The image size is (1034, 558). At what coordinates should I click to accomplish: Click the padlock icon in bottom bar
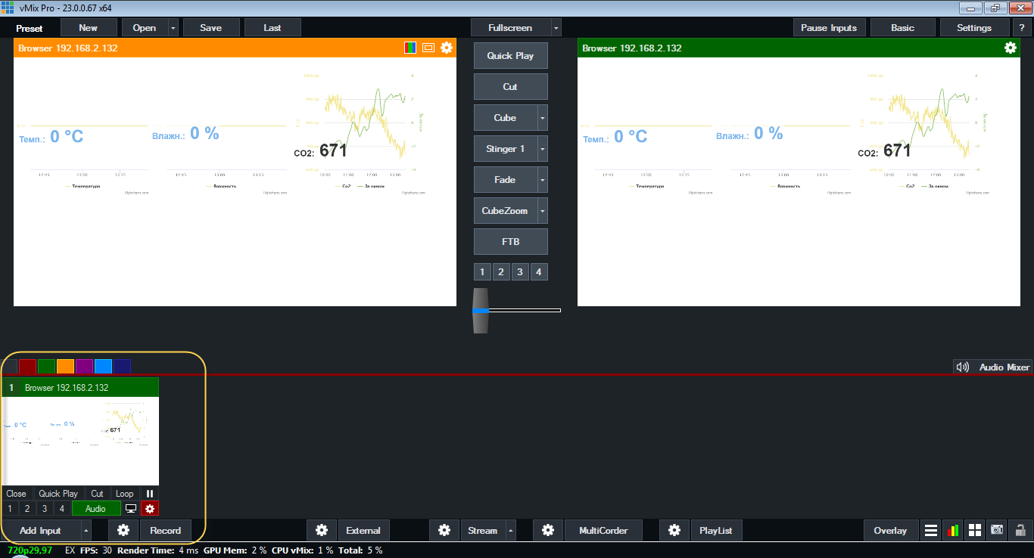click(x=1020, y=530)
